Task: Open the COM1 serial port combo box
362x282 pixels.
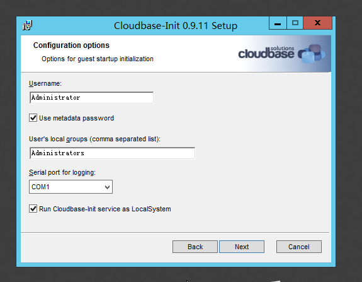Action: click(71, 187)
